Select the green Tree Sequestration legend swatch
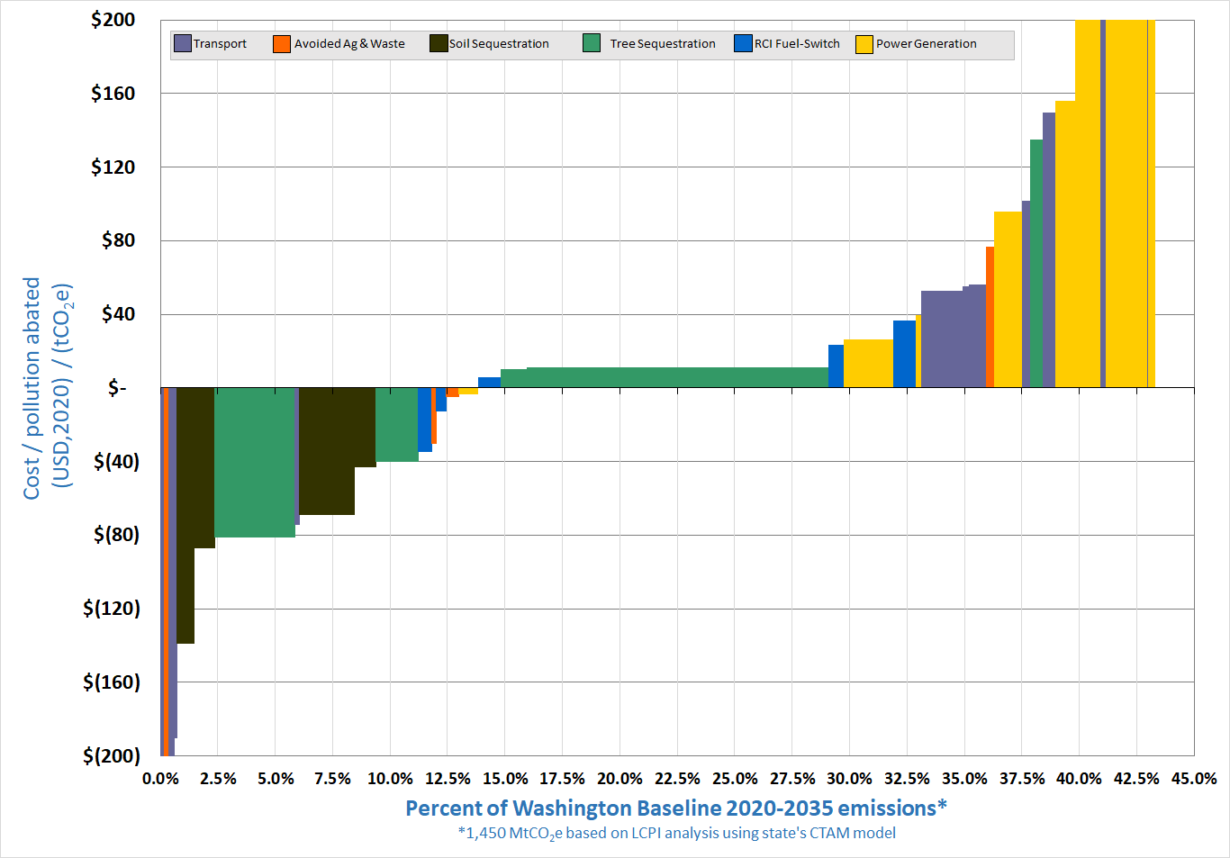Screen dimensions: 1230x858 [x=592, y=43]
